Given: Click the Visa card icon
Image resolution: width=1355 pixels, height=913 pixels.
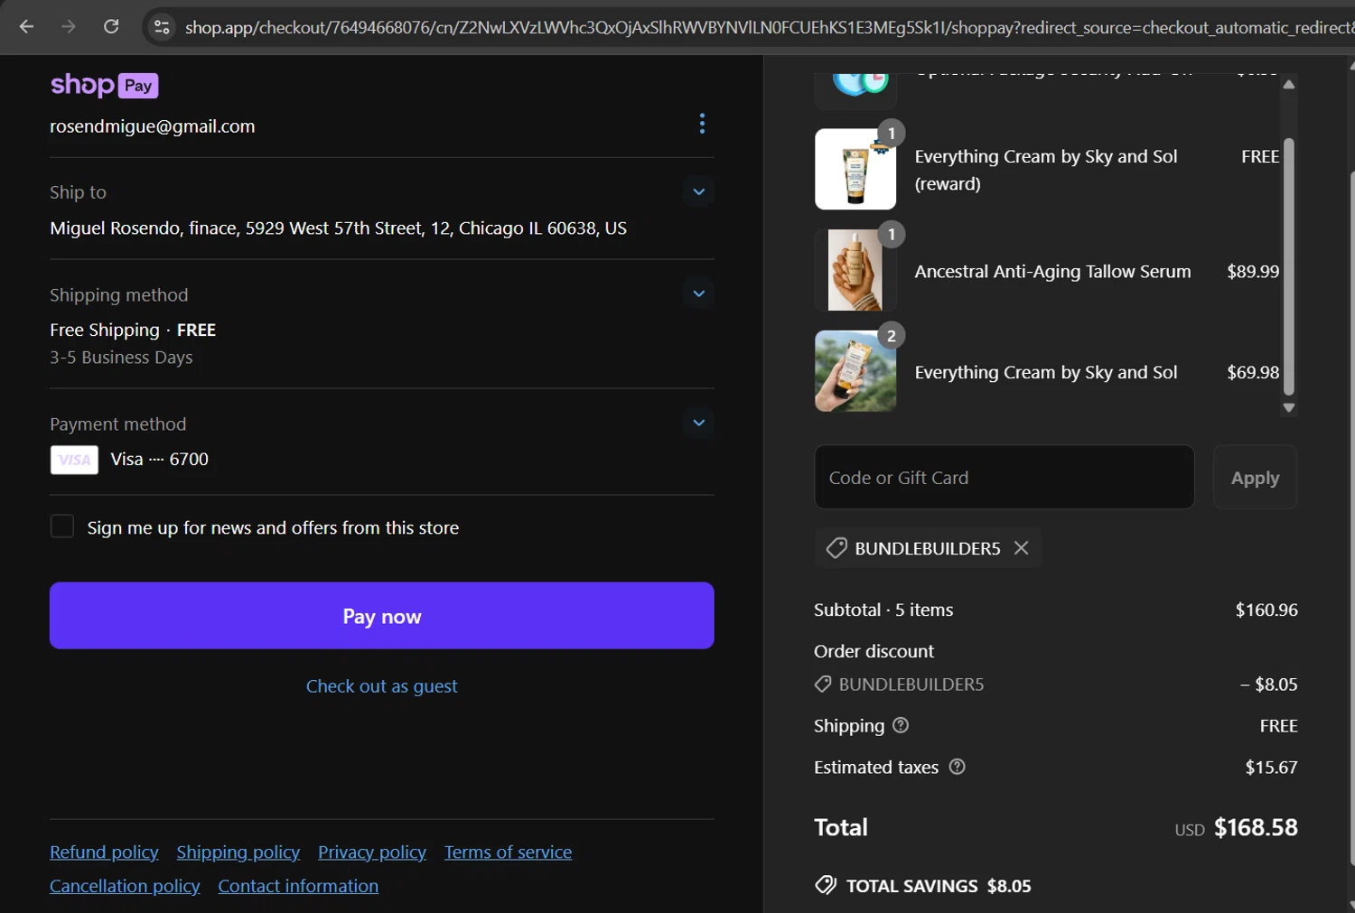Looking at the screenshot, I should coord(74,460).
